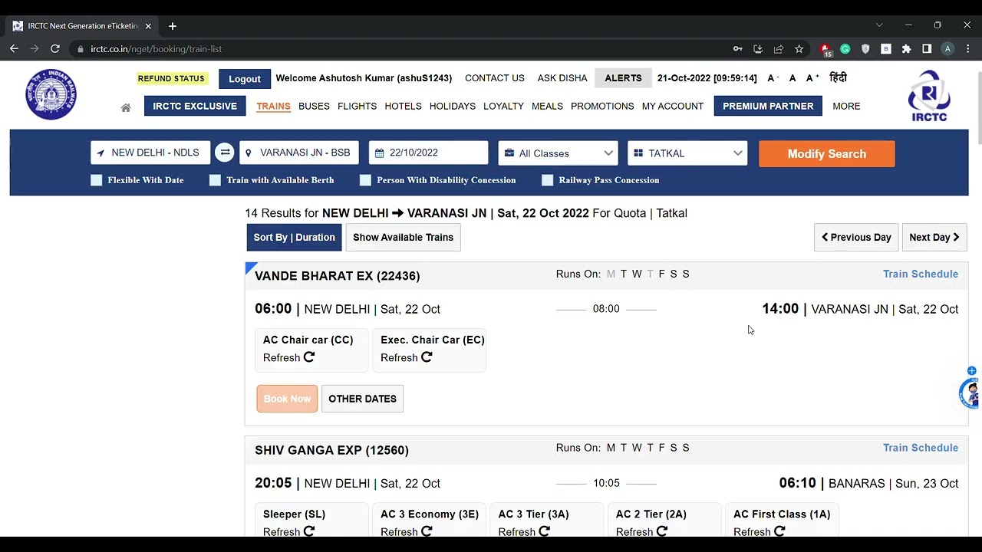Screen dimensions: 982x552
Task: Check Person With Disability Concession
Action: click(365, 180)
